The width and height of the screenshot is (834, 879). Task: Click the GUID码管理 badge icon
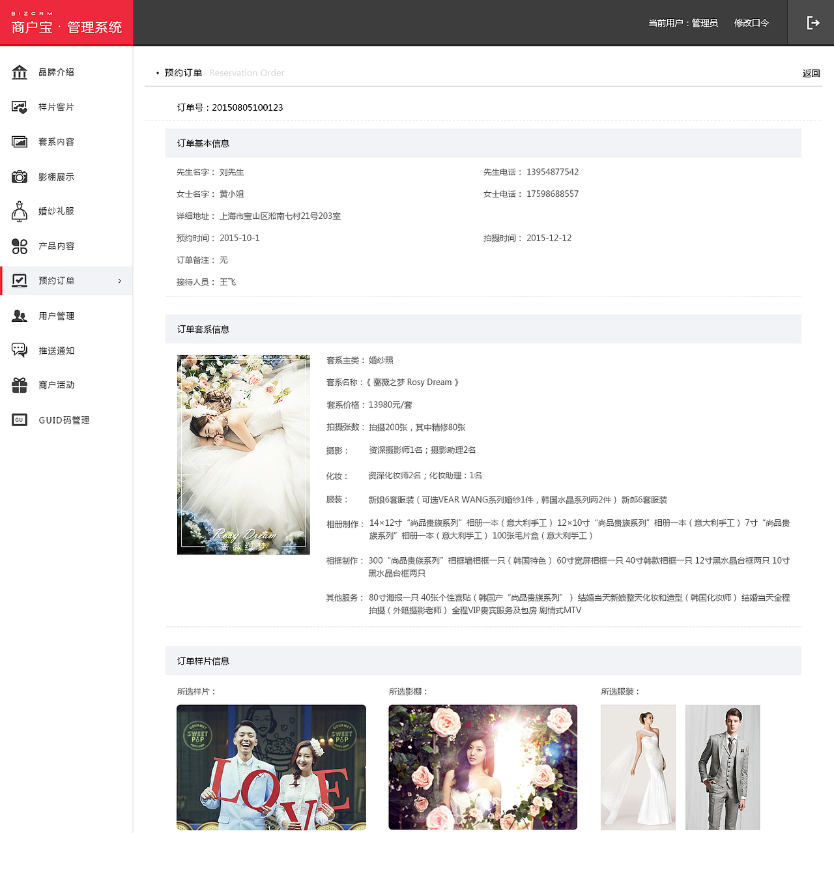(x=20, y=420)
